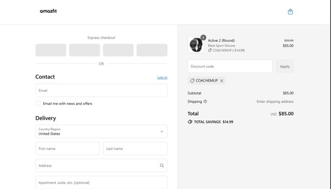331x189 pixels.
Task: Click the total savings tag icon
Action: [x=190, y=122]
